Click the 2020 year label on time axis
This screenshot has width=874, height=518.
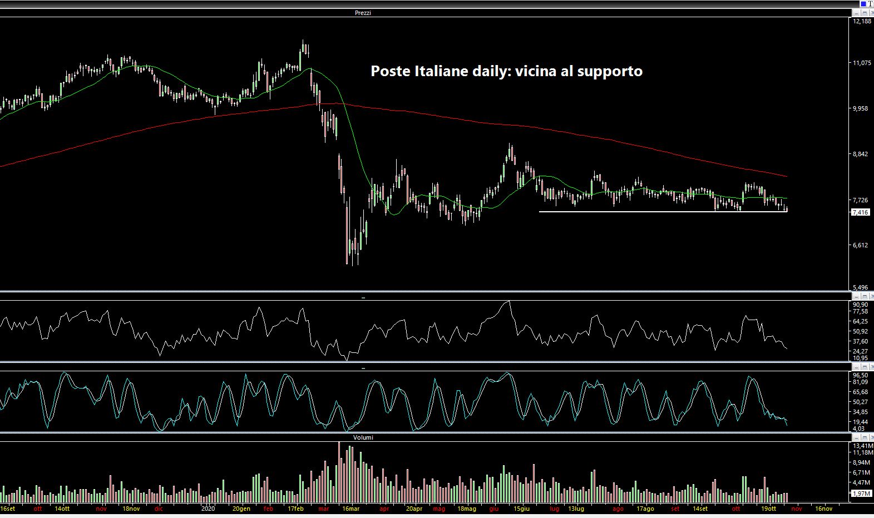pos(208,509)
